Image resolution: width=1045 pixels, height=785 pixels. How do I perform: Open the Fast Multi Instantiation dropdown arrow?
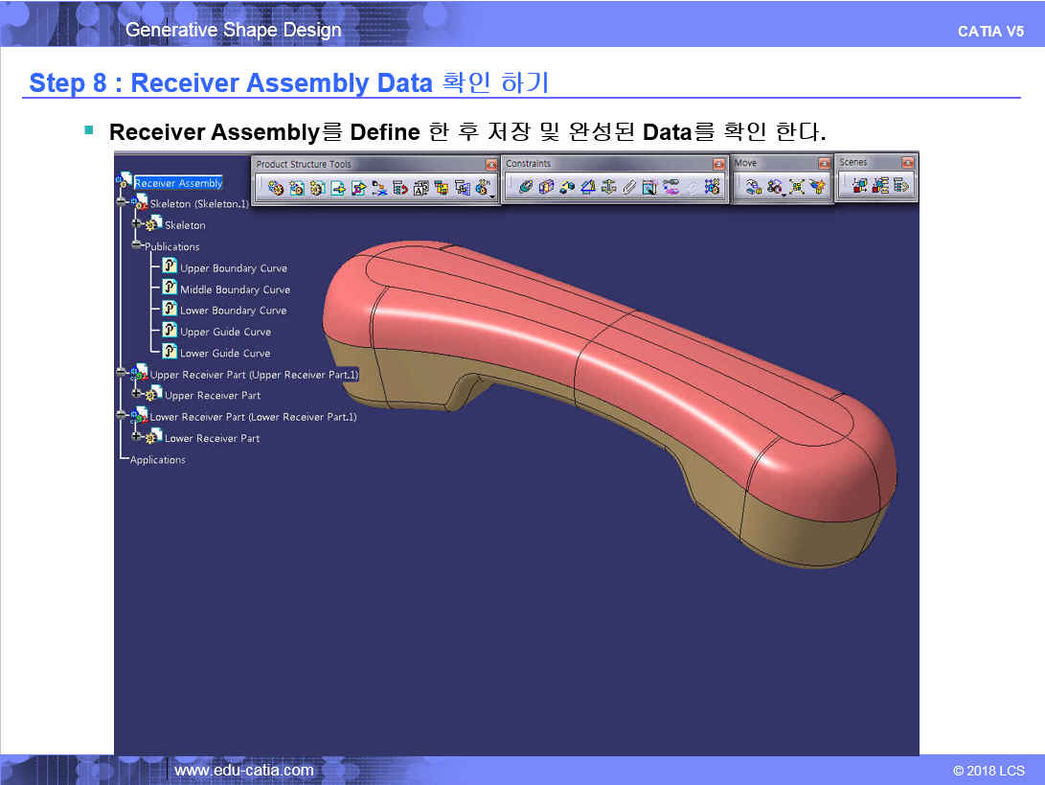point(493,196)
